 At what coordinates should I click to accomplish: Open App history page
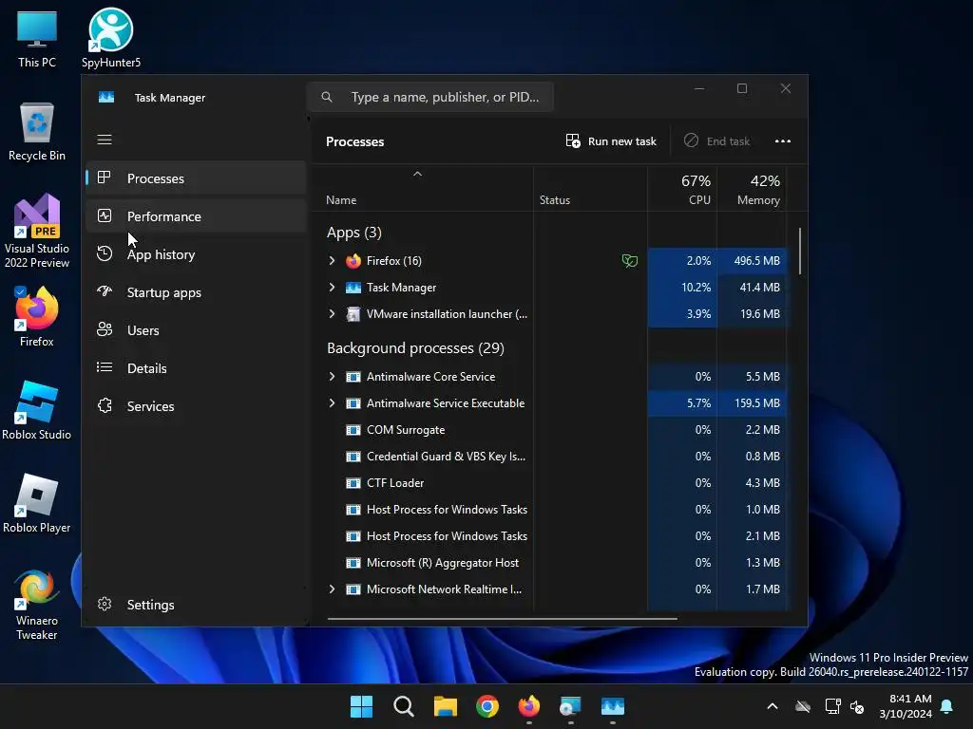click(x=196, y=254)
